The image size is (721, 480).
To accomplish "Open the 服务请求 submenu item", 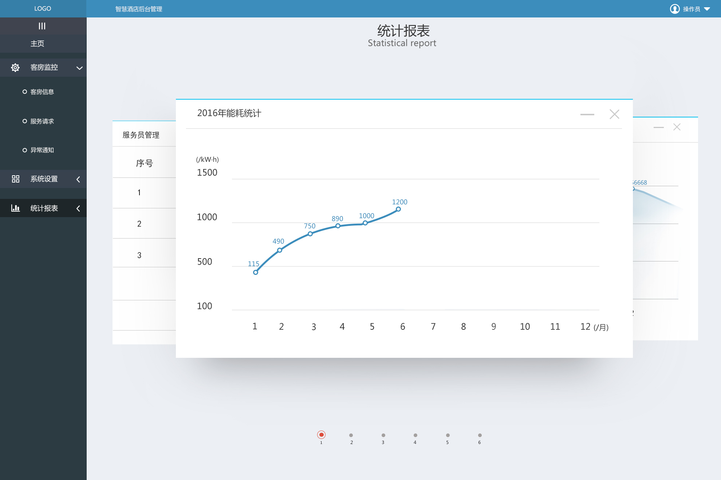I will point(42,121).
